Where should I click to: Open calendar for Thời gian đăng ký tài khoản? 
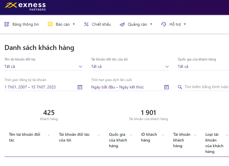[80, 87]
